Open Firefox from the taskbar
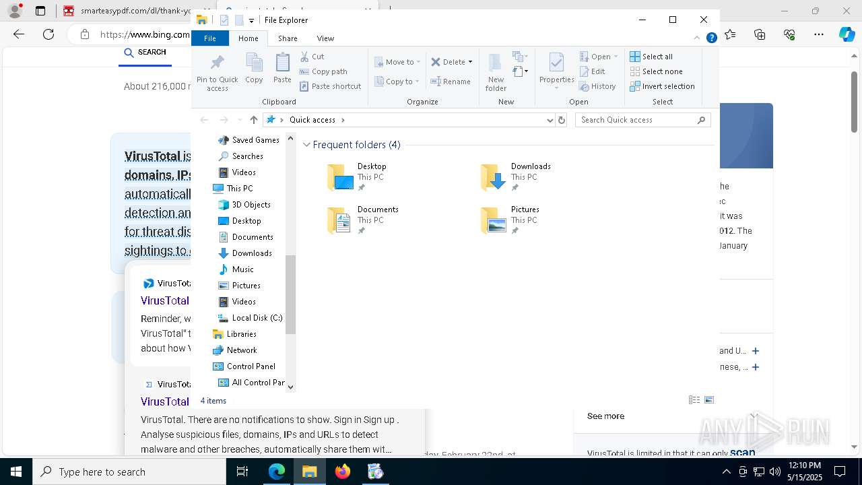 pos(343,472)
